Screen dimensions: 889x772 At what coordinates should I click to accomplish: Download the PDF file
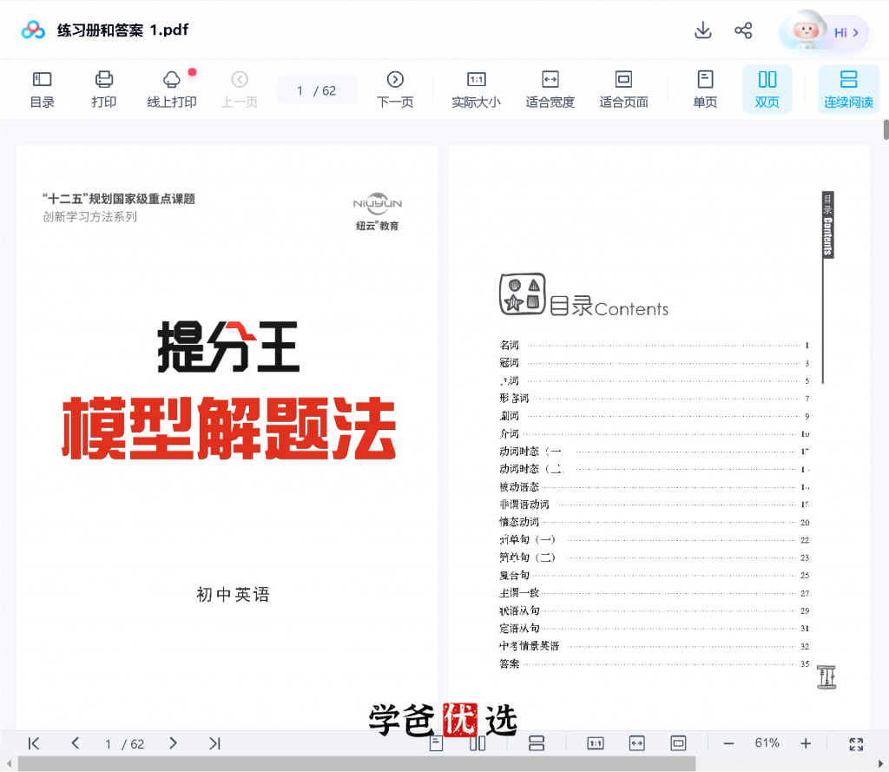703,30
